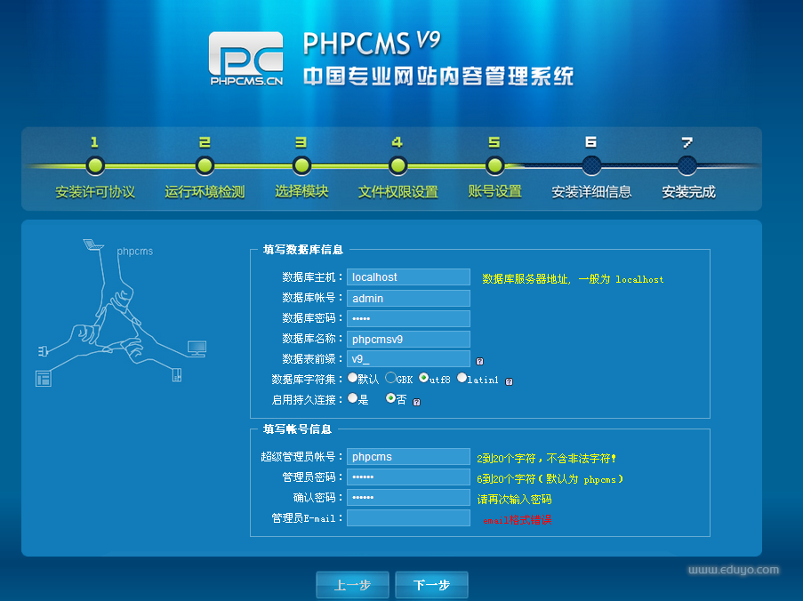Click the step 2 运行环境检测 circle icon

coord(204,165)
